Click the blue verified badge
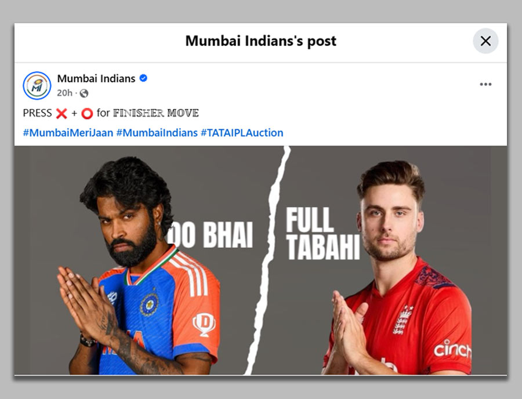 (143, 78)
